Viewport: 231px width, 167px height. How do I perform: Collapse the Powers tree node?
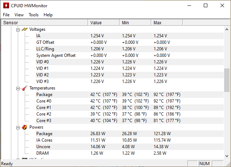[x=18, y=128]
